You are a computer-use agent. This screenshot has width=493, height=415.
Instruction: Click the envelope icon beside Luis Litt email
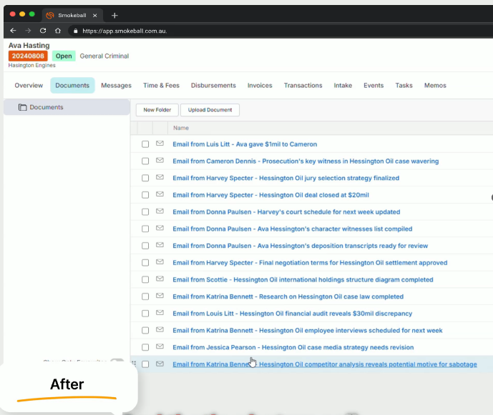[160, 144]
